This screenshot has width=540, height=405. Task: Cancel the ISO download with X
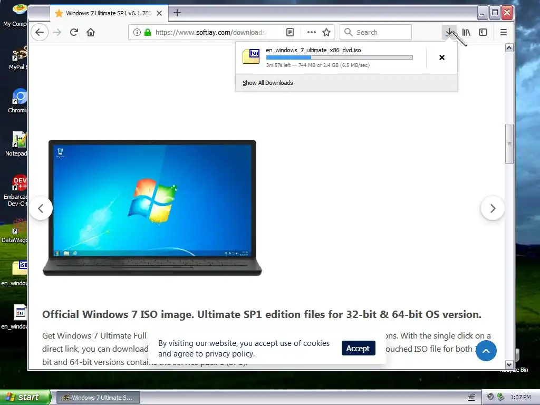click(442, 57)
